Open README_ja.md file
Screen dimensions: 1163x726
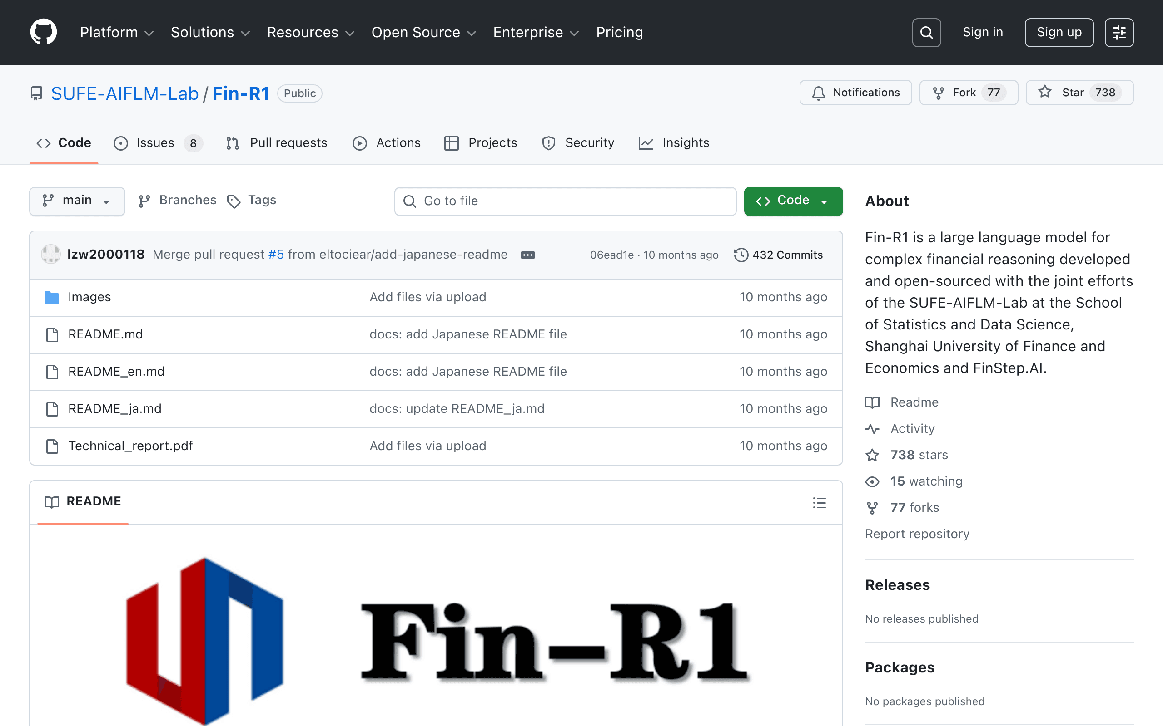115,409
